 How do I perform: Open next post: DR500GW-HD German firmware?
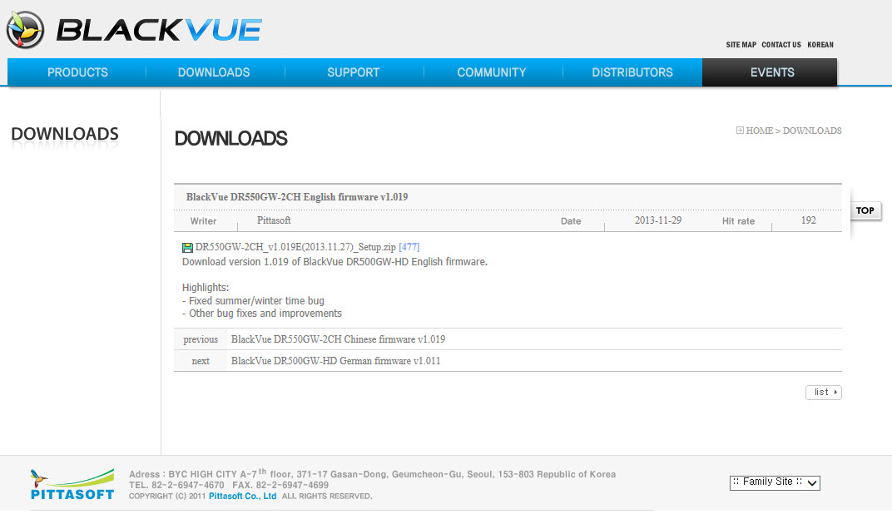pos(335,361)
